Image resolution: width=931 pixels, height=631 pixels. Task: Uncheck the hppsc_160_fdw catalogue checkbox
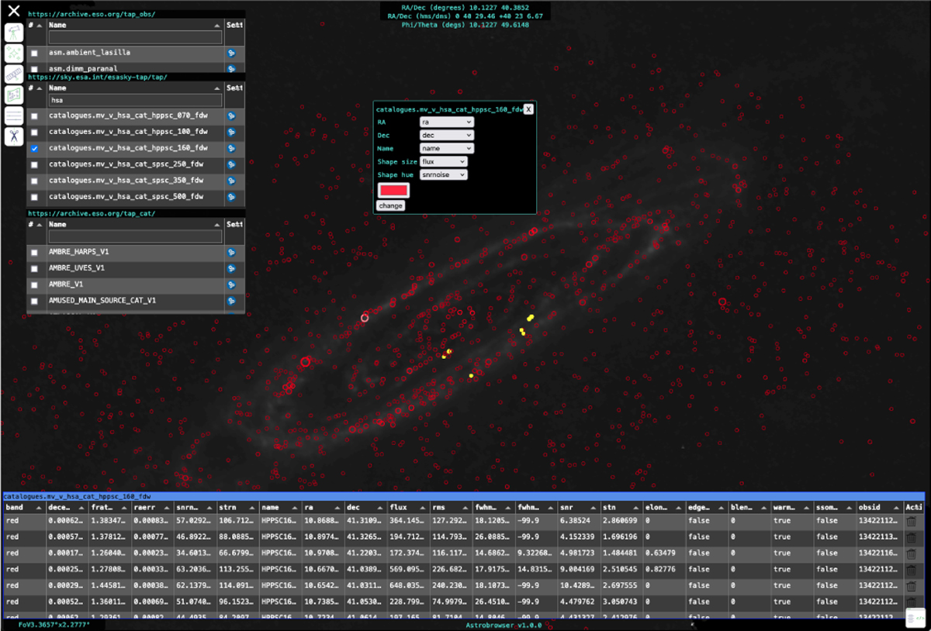[x=34, y=148]
